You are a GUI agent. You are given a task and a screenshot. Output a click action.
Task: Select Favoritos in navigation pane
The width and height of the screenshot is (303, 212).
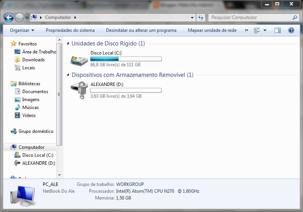click(28, 44)
